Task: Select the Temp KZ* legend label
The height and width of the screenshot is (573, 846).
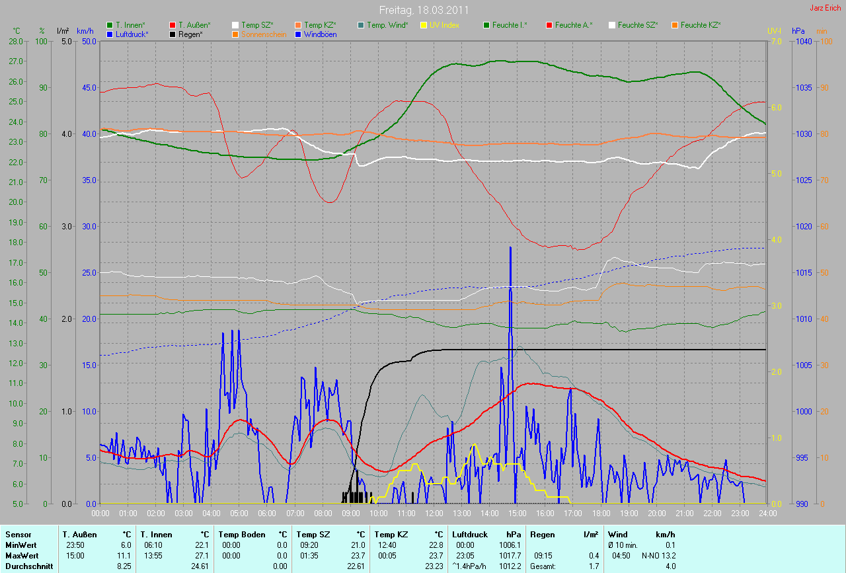Action: 319,25
